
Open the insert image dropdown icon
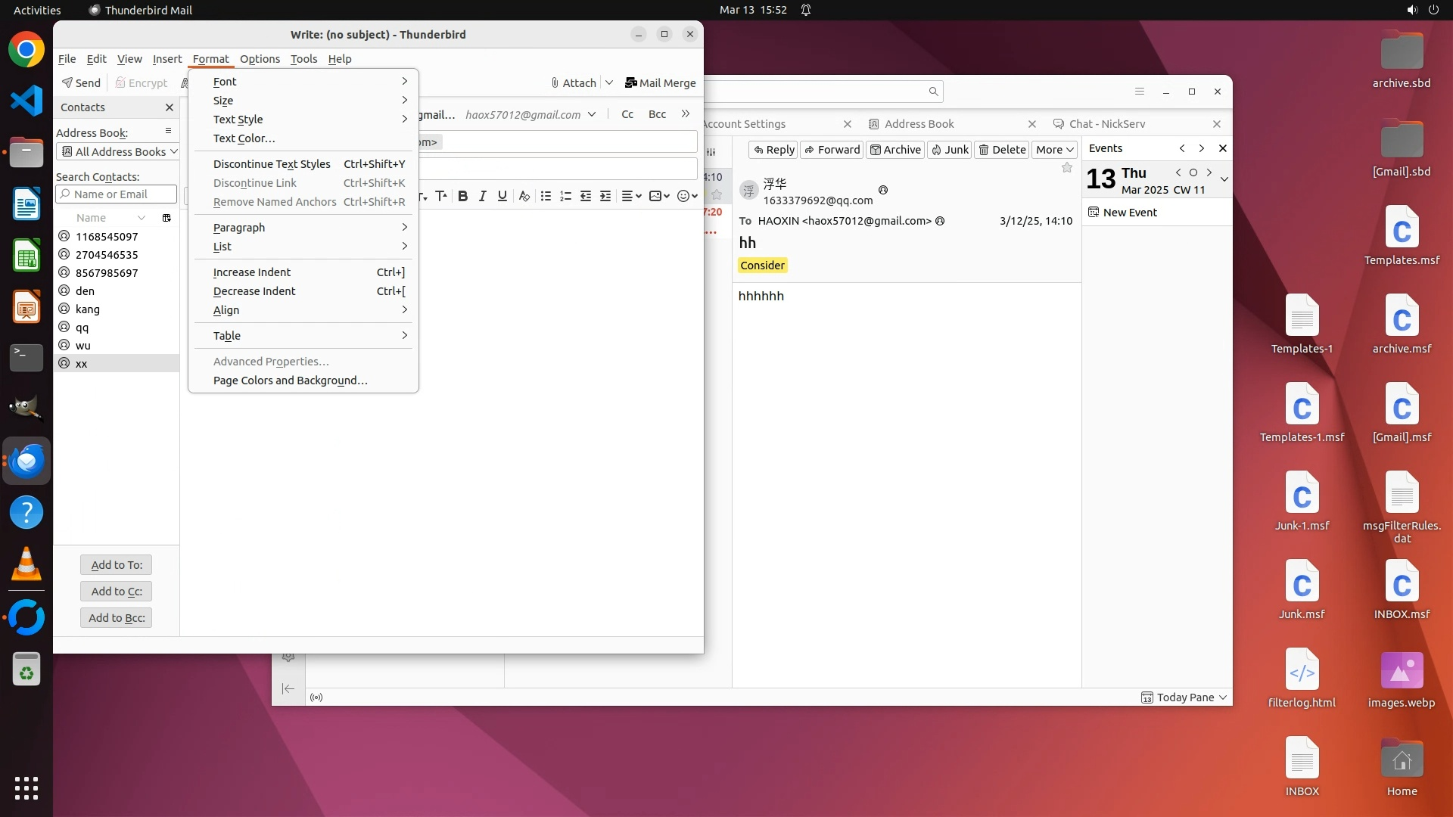click(659, 196)
